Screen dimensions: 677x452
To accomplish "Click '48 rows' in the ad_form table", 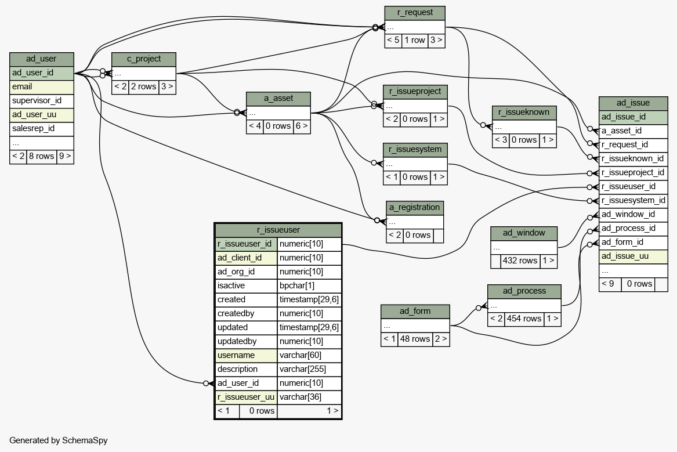I will [x=415, y=339].
